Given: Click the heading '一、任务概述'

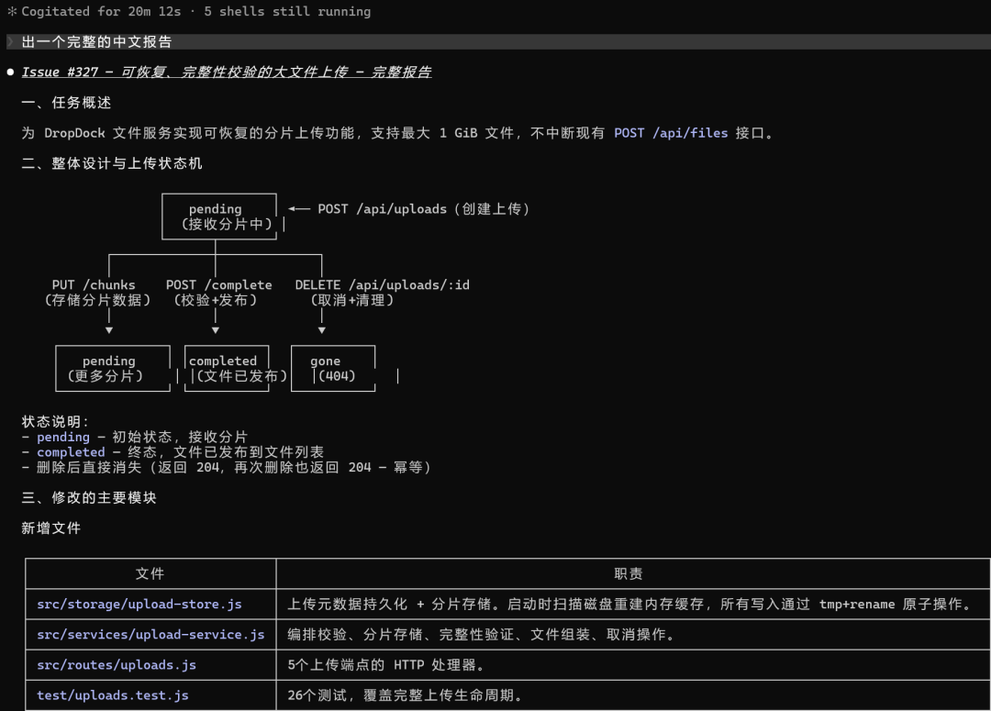Looking at the screenshot, I should [66, 103].
